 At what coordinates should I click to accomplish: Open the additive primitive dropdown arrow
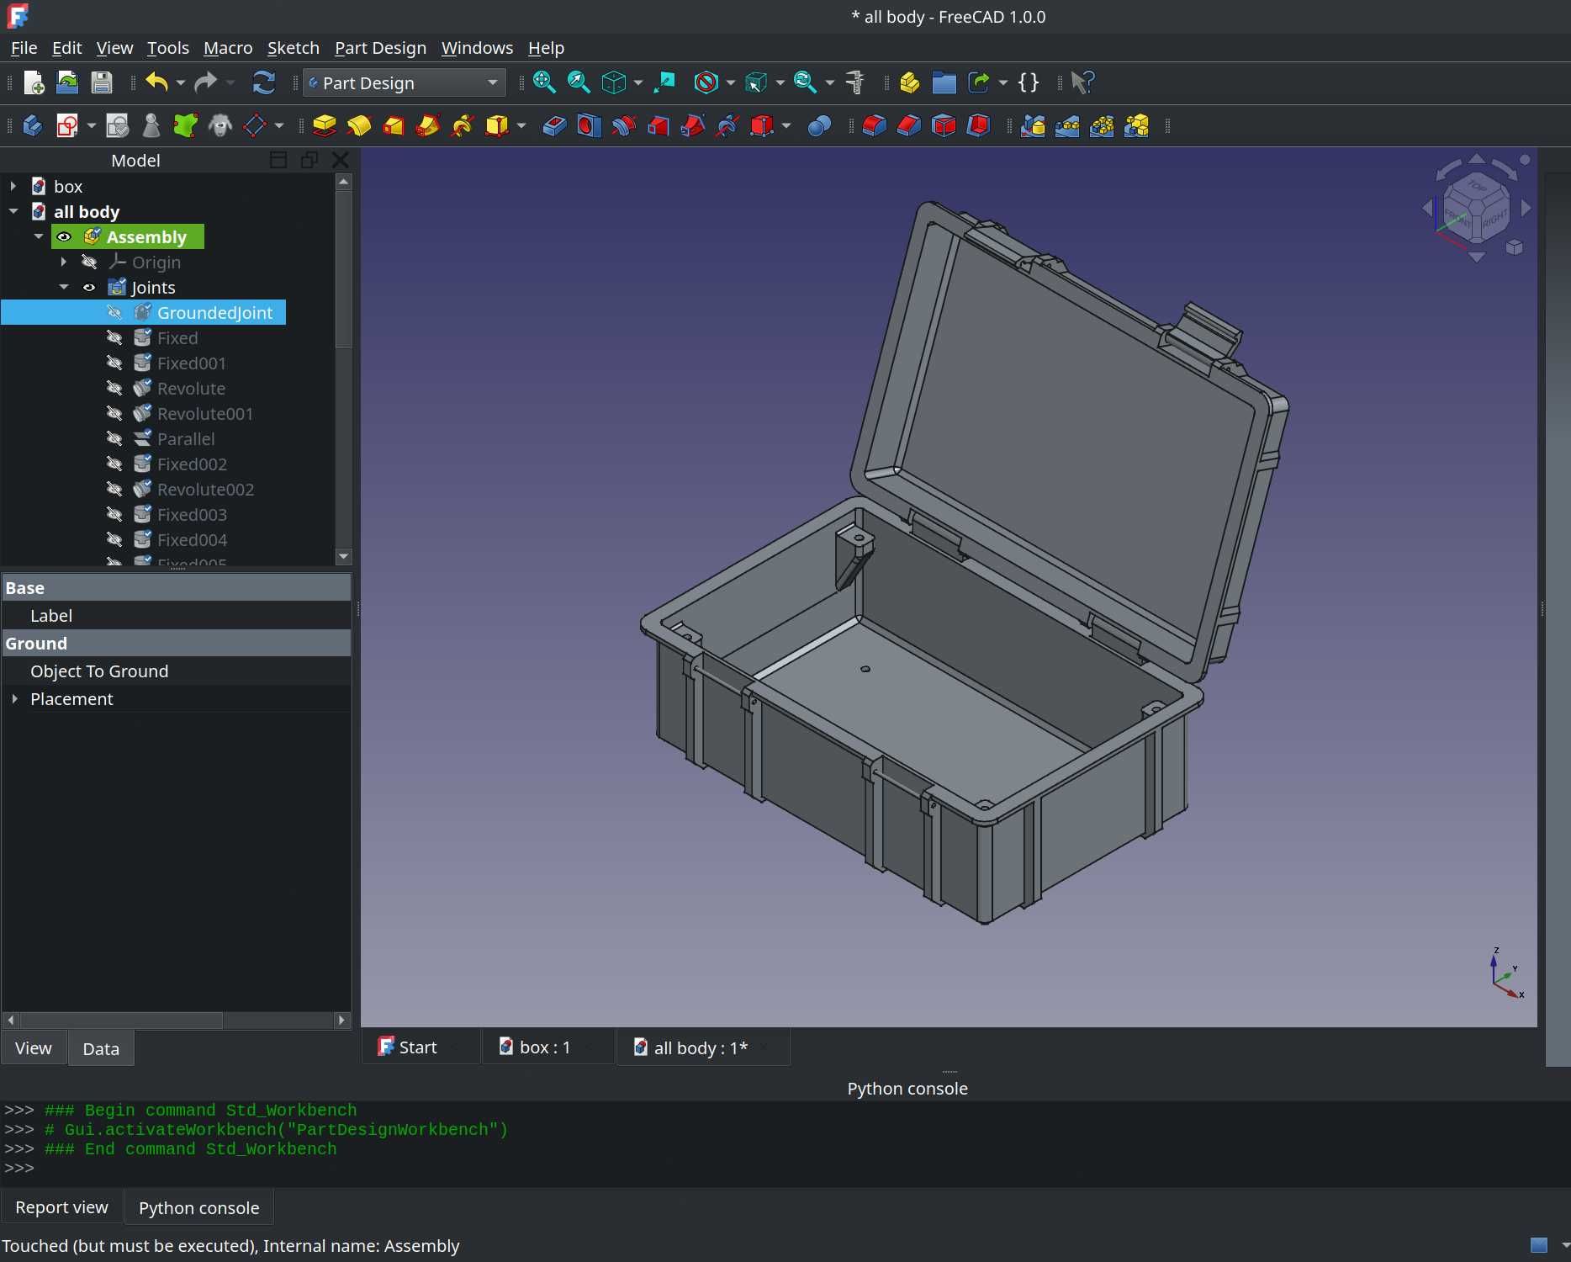click(521, 126)
